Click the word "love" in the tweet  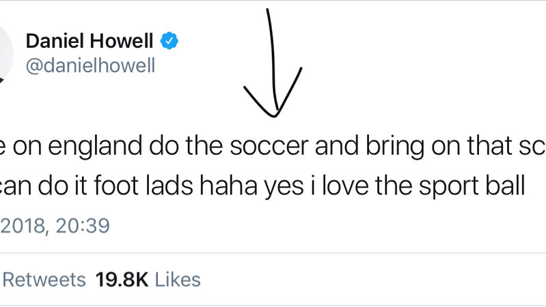click(345, 186)
